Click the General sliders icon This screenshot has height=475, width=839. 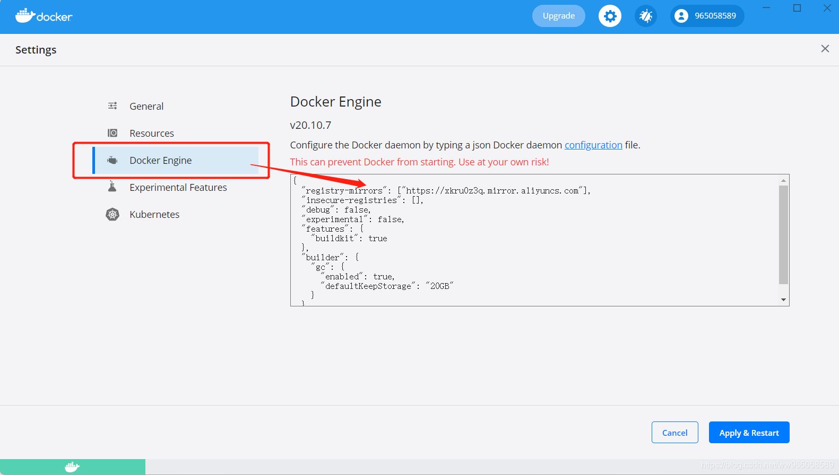(x=113, y=106)
